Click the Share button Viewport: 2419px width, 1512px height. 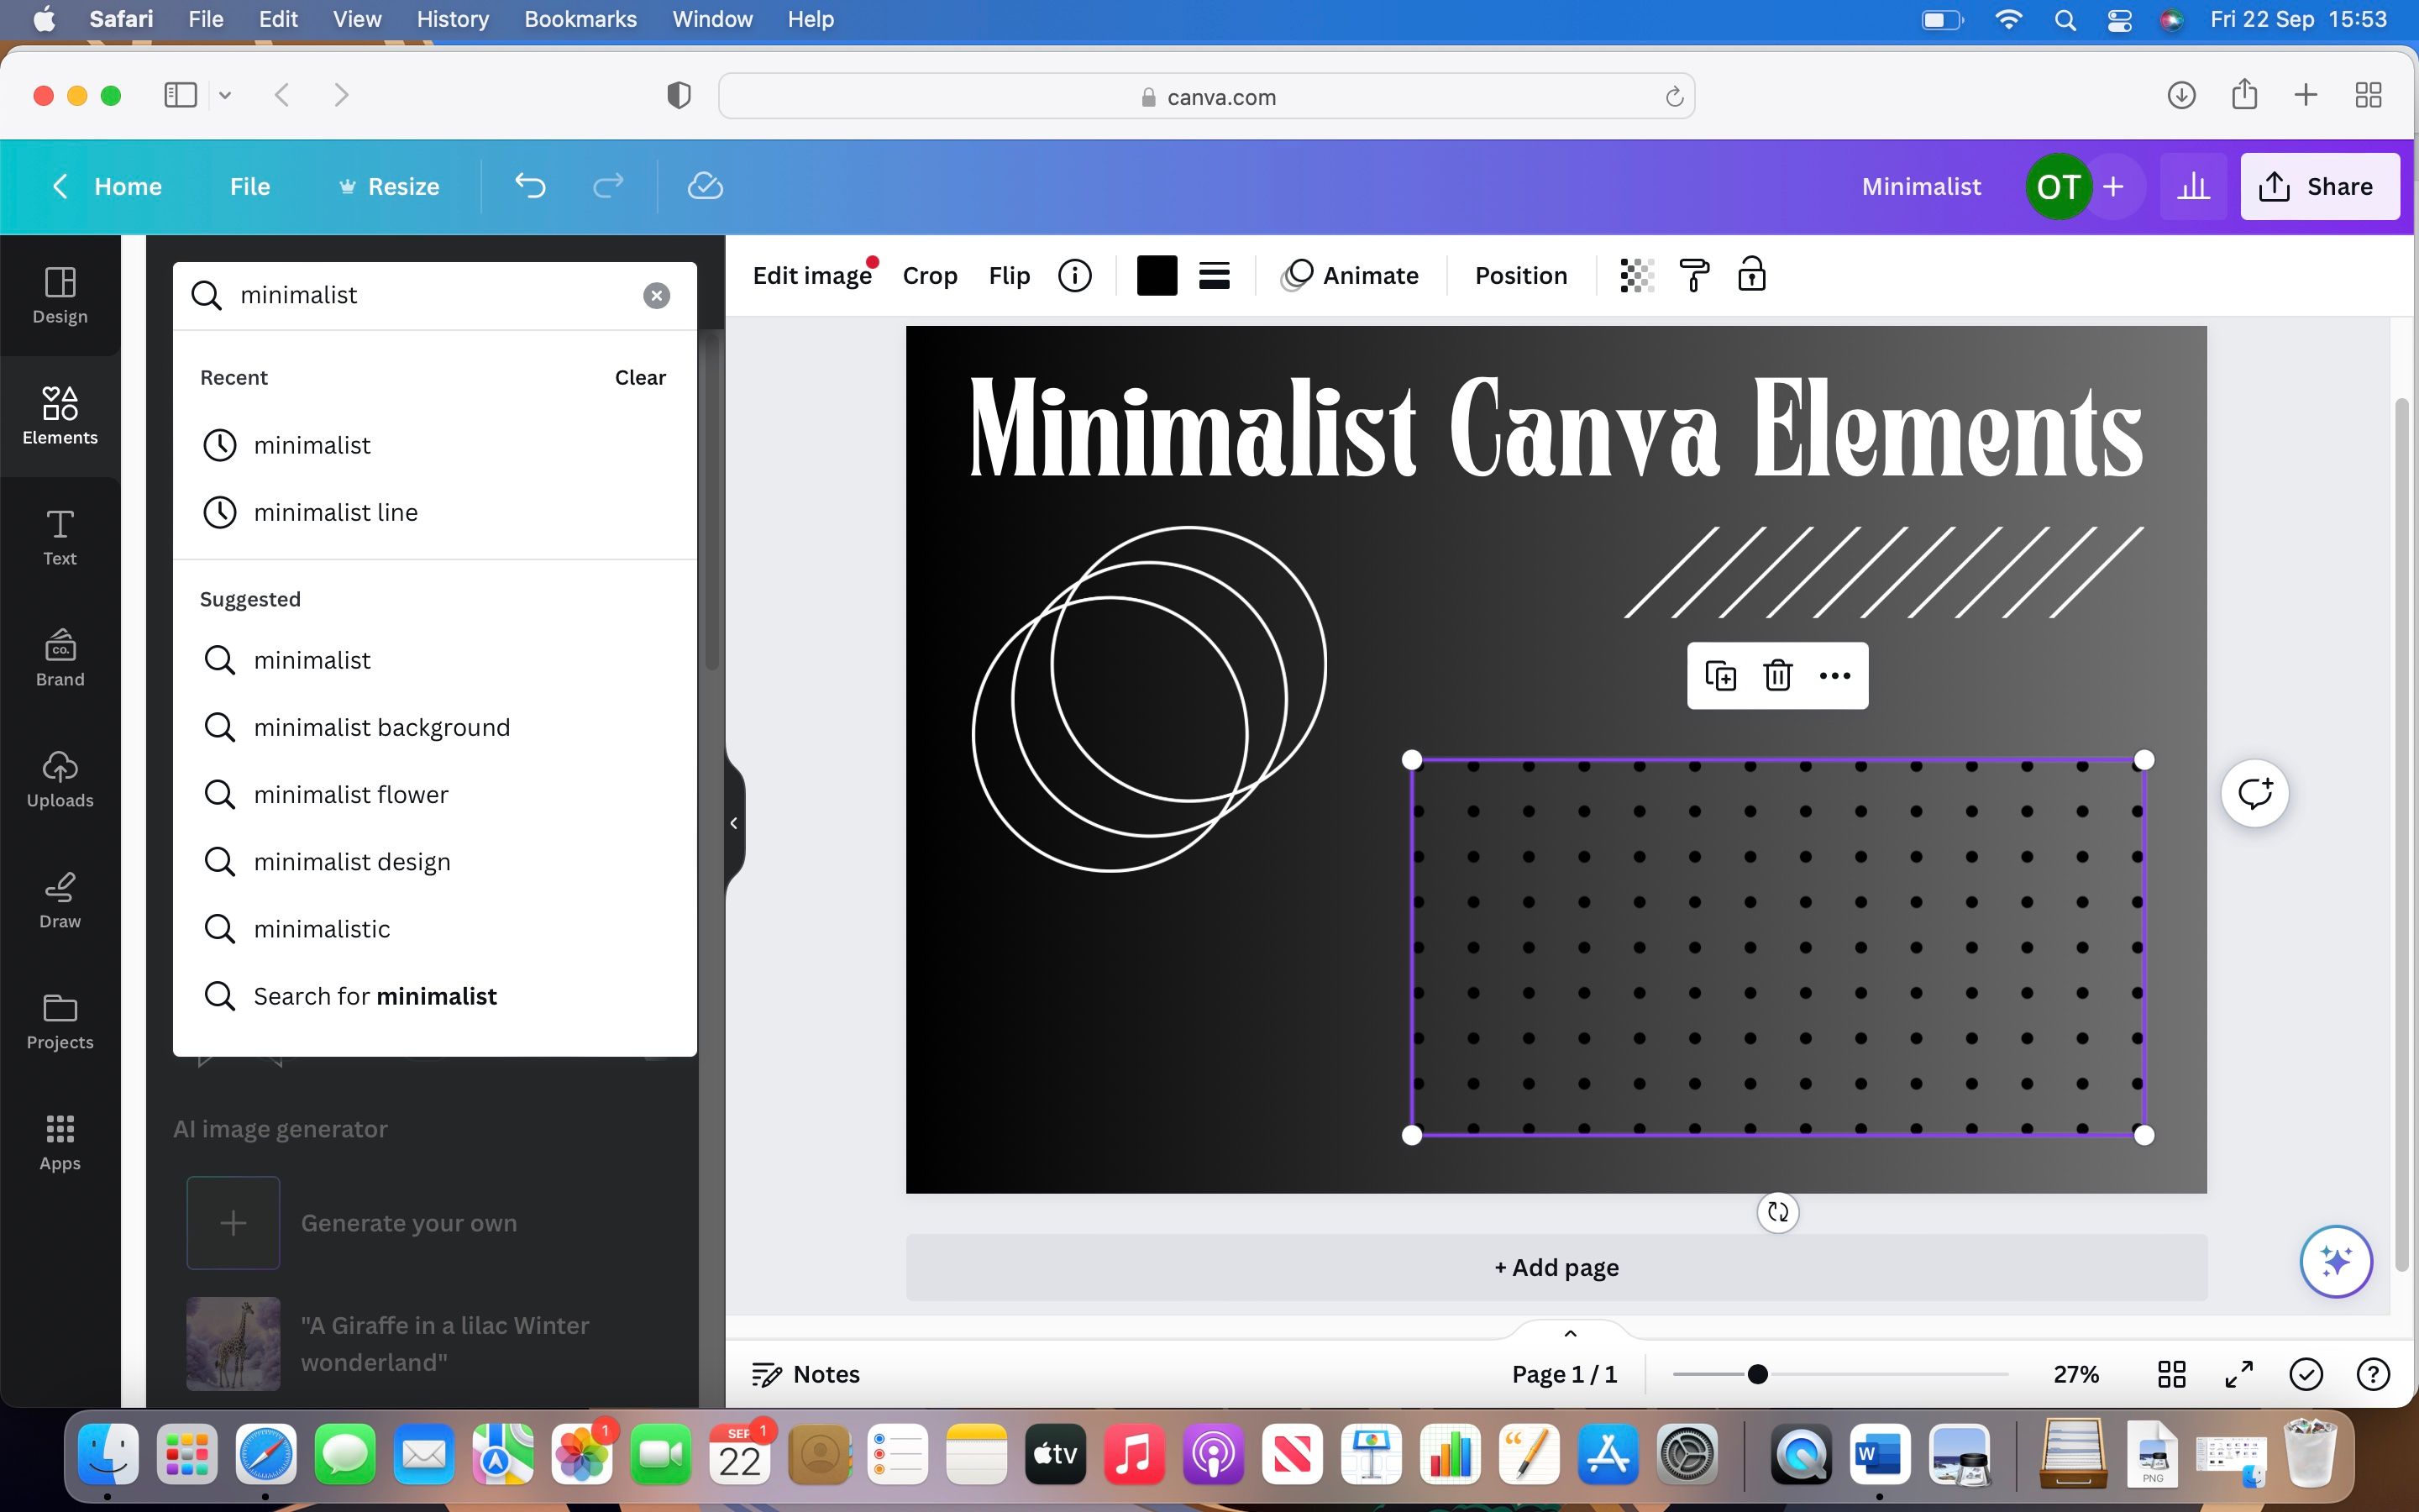[x=2319, y=186]
